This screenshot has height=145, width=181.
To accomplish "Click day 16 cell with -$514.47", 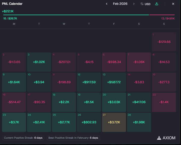I will click(x=14, y=102).
